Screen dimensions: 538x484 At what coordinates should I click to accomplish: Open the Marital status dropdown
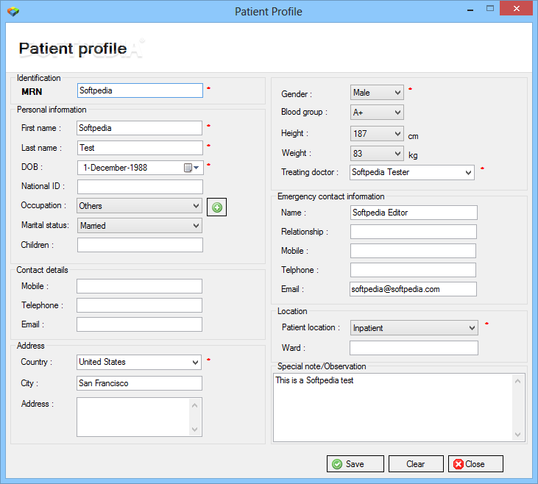coord(139,225)
